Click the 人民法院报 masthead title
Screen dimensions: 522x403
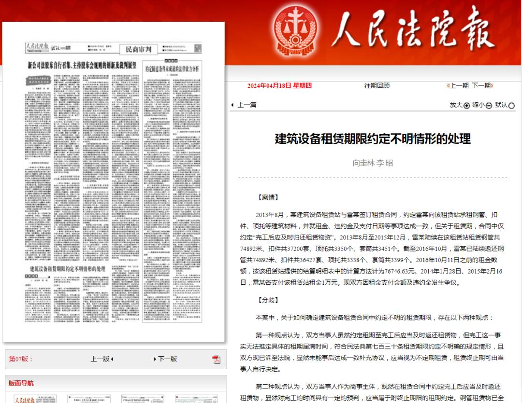tap(412, 30)
